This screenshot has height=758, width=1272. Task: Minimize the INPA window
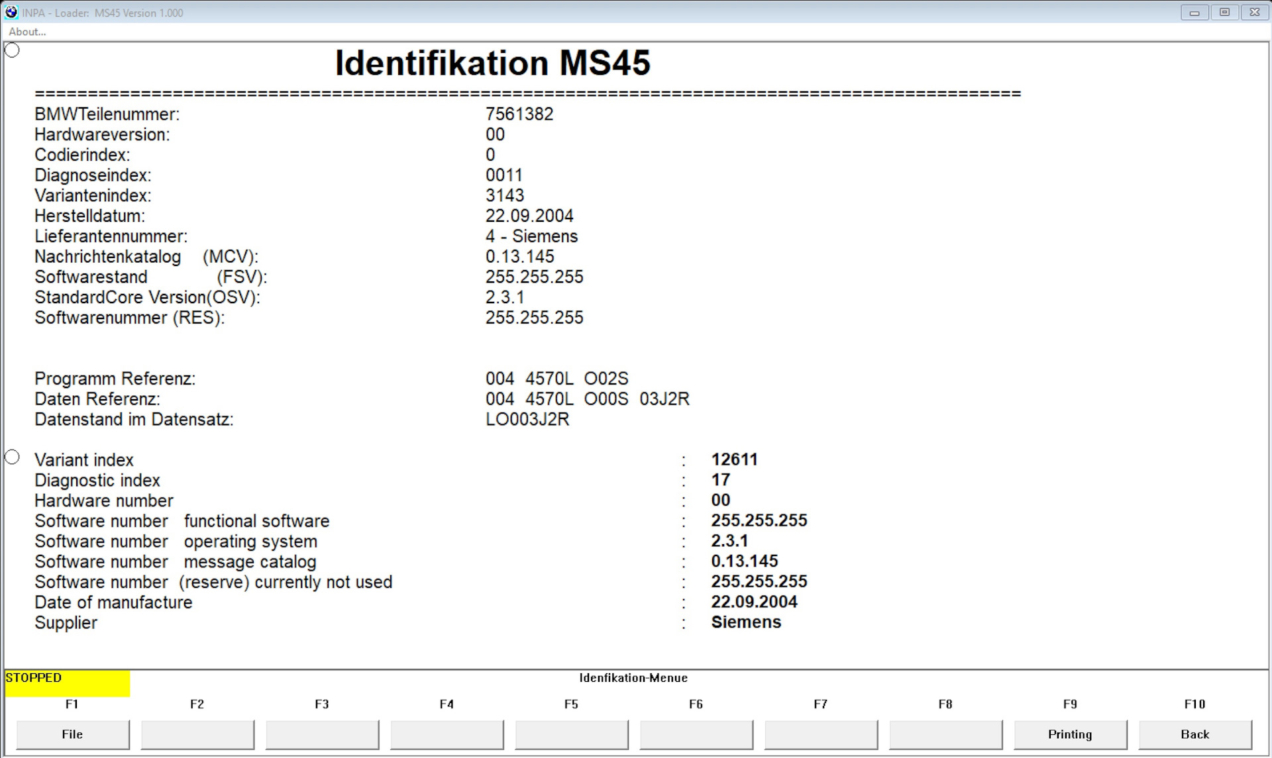[x=1194, y=12]
